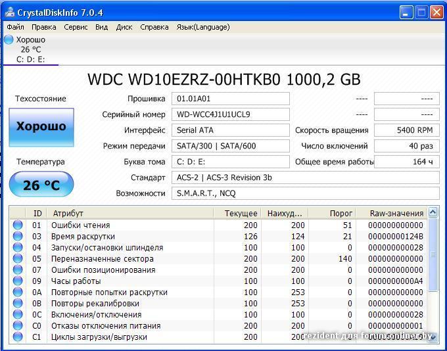This screenshot has width=447, height=351.
Task: Click the Часы работы attribute name
Action: coord(76,281)
